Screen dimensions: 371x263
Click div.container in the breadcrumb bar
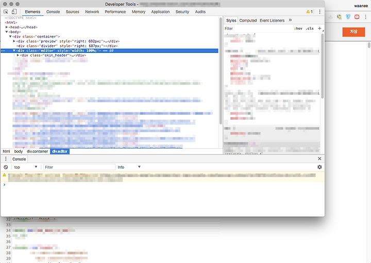38,152
